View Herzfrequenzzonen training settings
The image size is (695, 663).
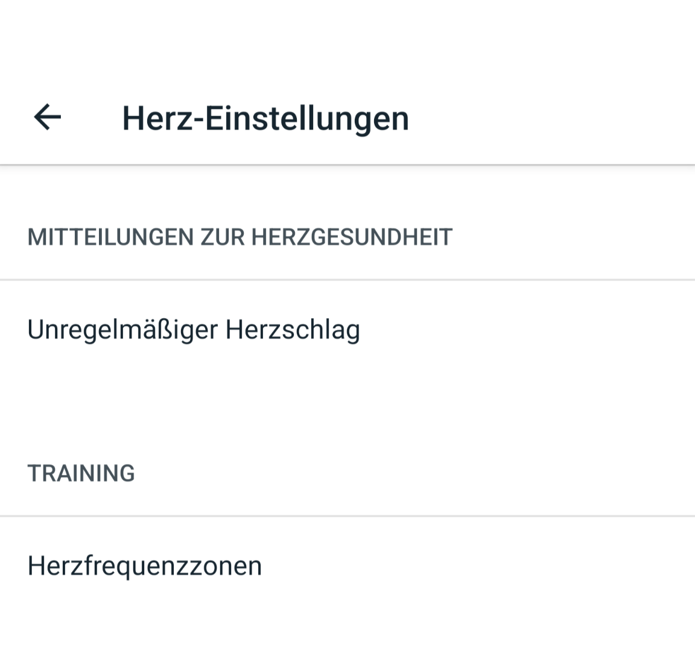(145, 566)
